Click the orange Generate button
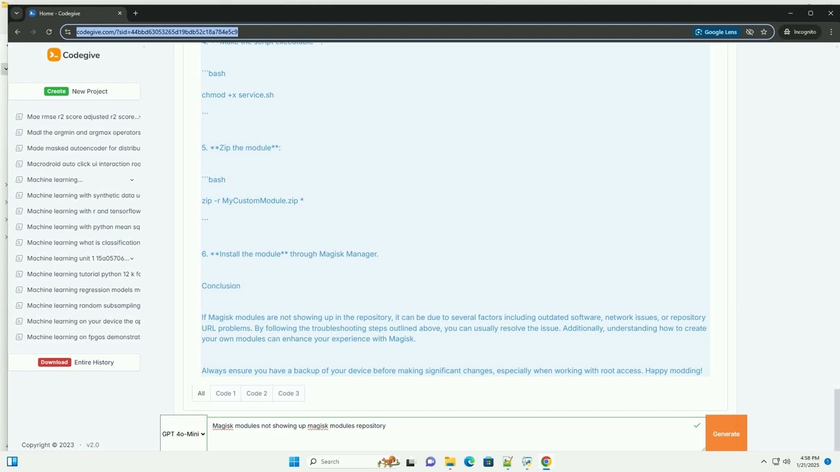 726,433
